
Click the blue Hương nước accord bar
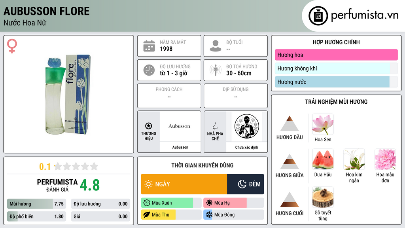click(x=336, y=82)
